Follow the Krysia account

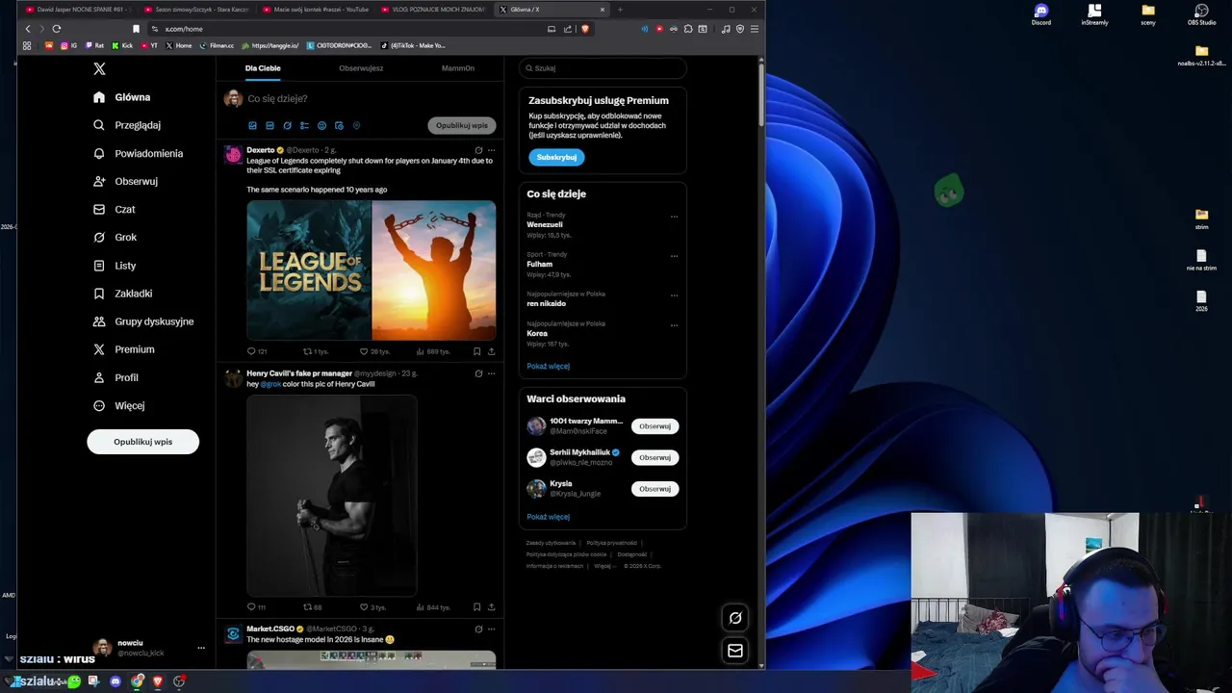pyautogui.click(x=654, y=489)
